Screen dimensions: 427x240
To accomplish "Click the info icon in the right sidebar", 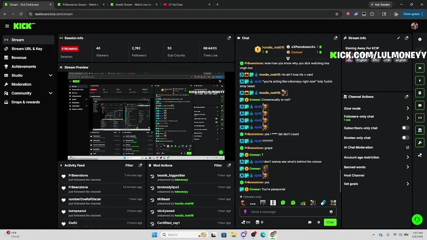I will [420, 39].
